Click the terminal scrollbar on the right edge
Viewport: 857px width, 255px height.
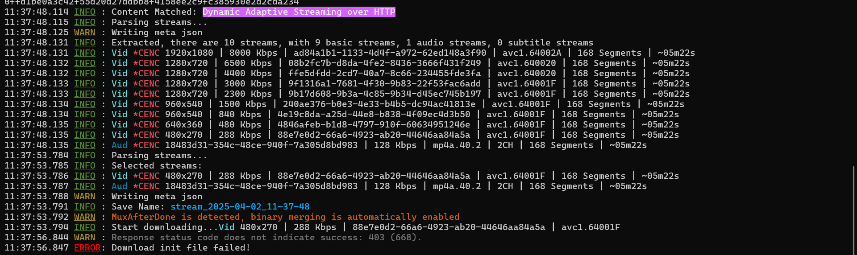pyautogui.click(x=853, y=210)
